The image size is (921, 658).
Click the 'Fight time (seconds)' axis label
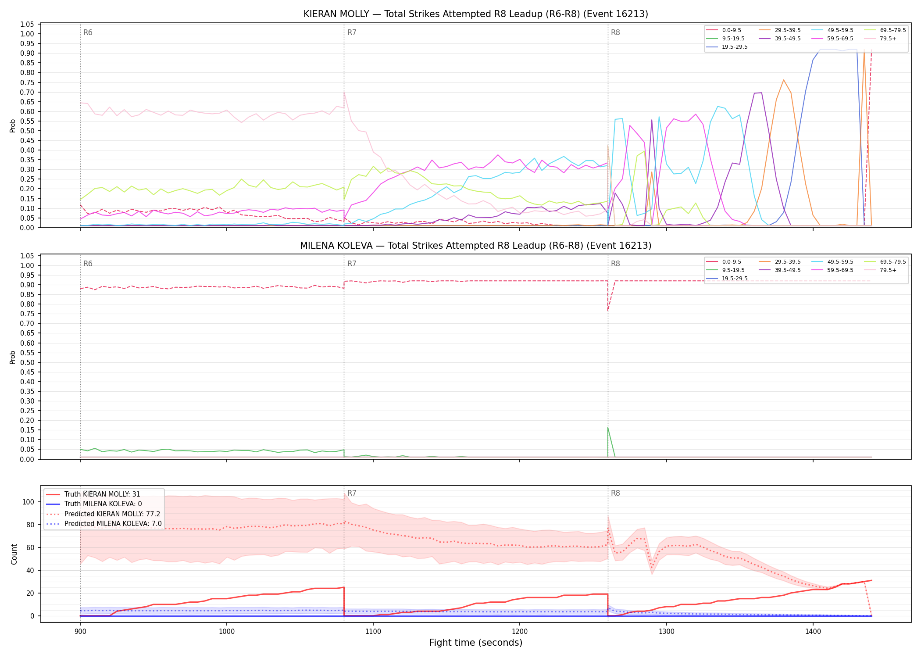pyautogui.click(x=476, y=643)
